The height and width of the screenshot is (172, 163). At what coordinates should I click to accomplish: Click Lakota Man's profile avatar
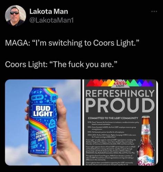pyautogui.click(x=16, y=15)
